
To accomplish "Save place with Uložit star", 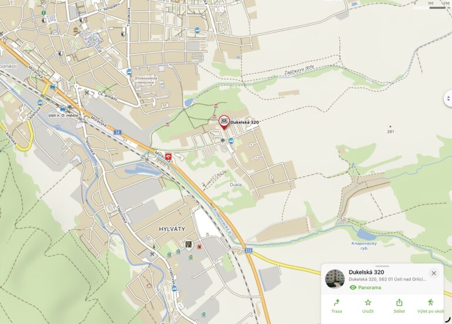I will [368, 306].
